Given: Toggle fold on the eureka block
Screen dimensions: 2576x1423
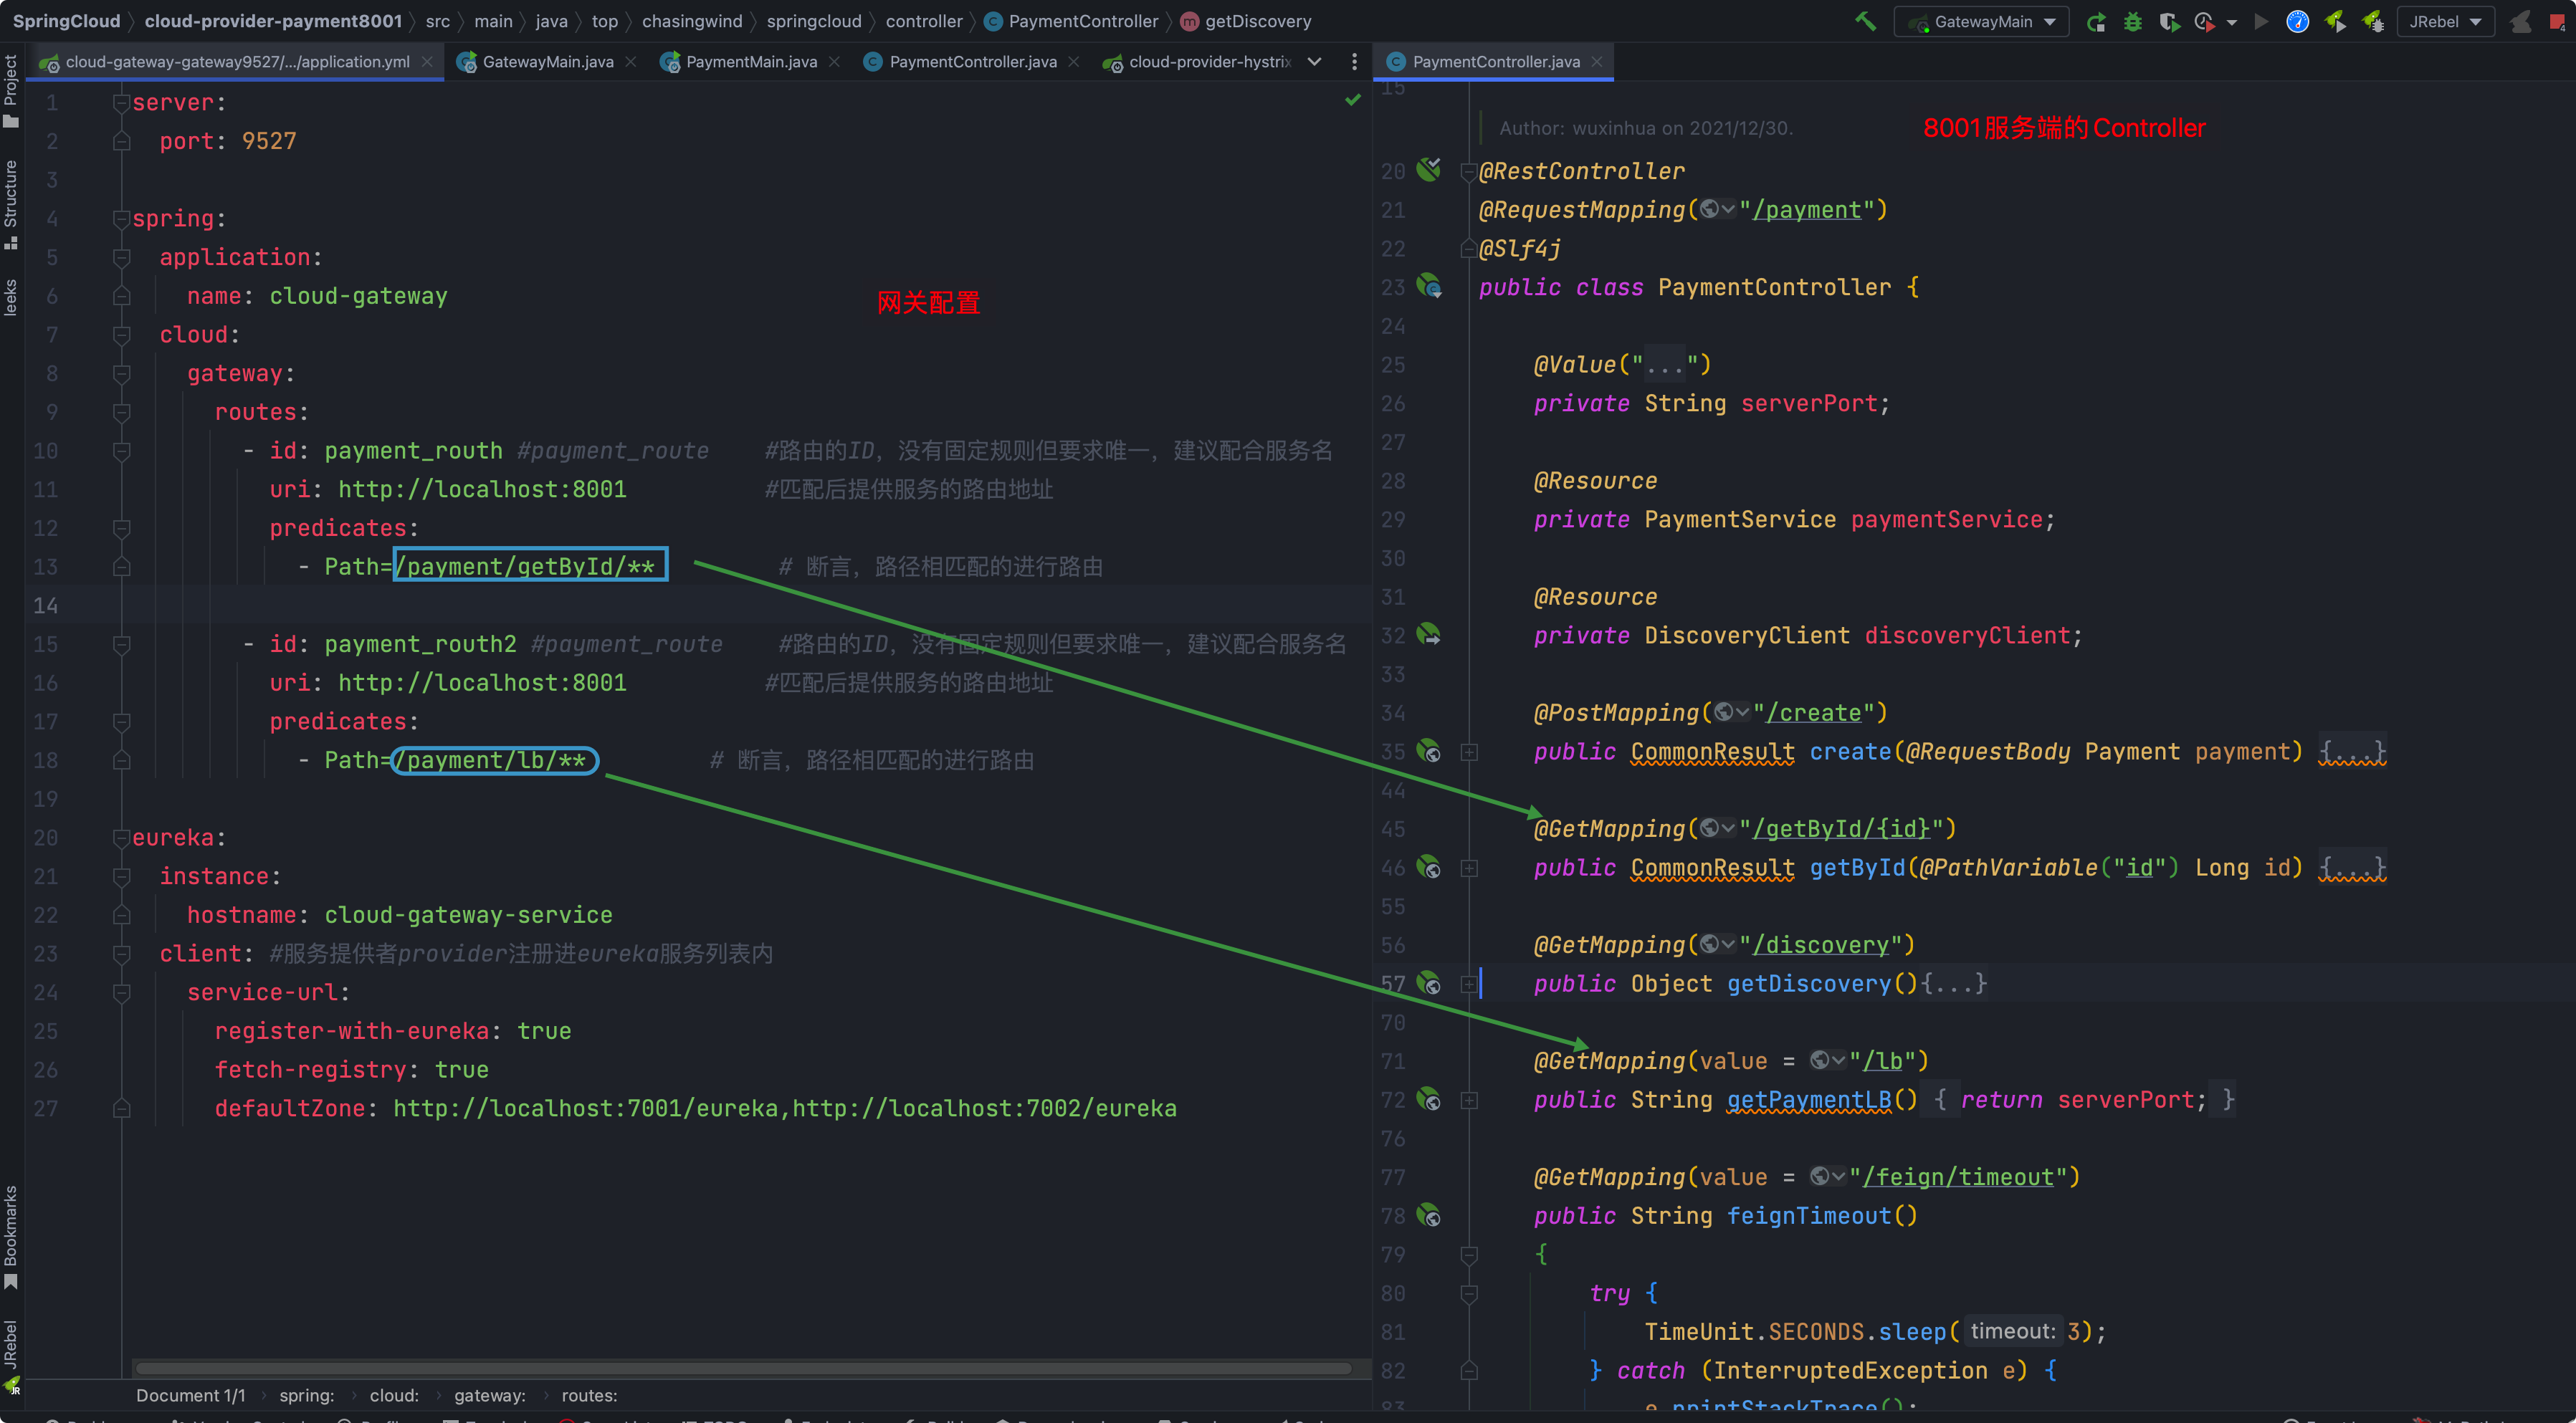Looking at the screenshot, I should (x=121, y=838).
